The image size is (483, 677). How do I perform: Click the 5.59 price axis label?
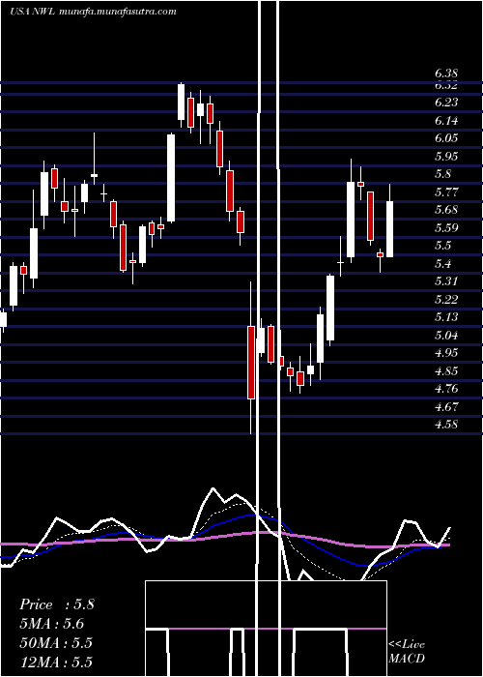(x=446, y=228)
